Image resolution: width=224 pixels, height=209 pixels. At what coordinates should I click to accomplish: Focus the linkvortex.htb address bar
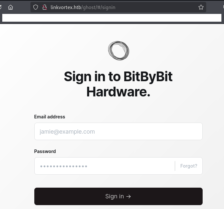(129, 7)
